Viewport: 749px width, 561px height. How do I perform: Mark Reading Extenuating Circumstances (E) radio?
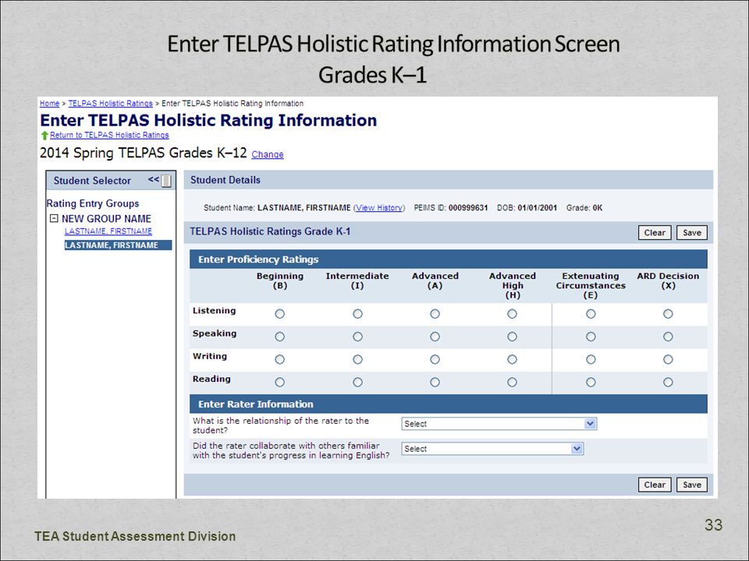point(591,382)
